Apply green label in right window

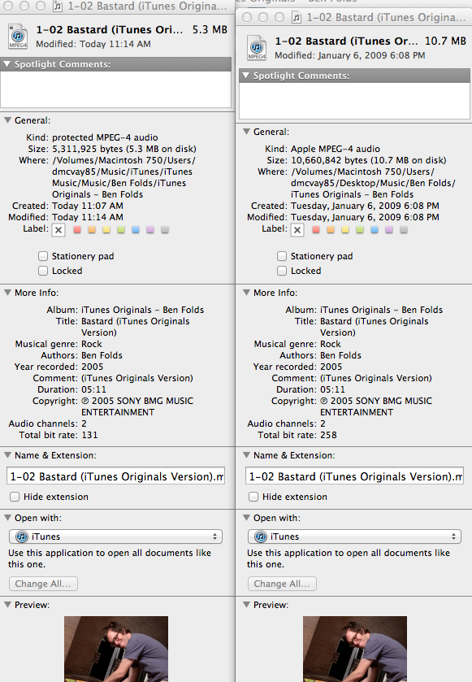pos(360,230)
